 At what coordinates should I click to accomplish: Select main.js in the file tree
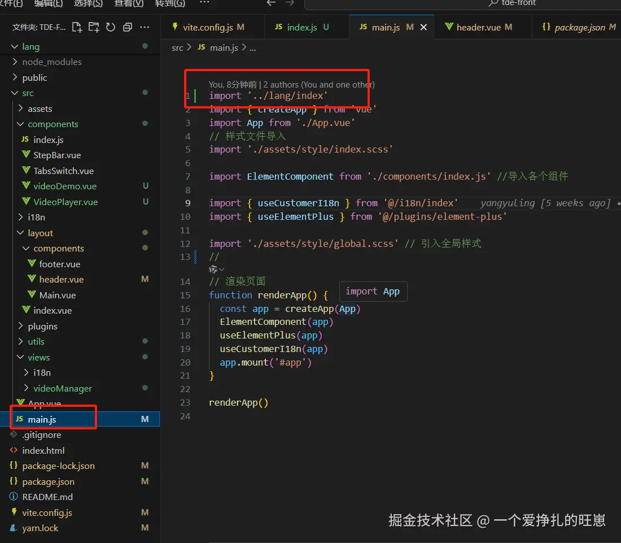pyautogui.click(x=80, y=419)
